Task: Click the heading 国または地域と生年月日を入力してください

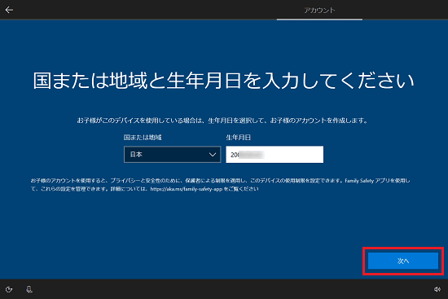Action: click(x=223, y=81)
